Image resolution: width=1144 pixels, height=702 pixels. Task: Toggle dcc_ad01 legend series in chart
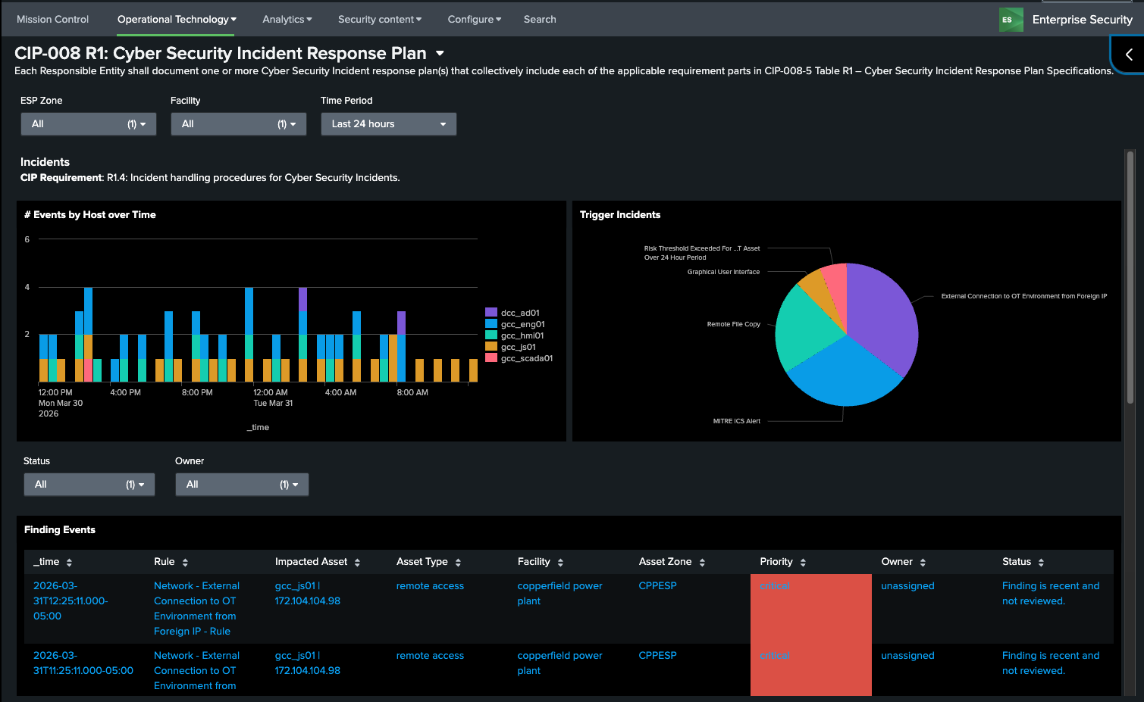pyautogui.click(x=519, y=313)
